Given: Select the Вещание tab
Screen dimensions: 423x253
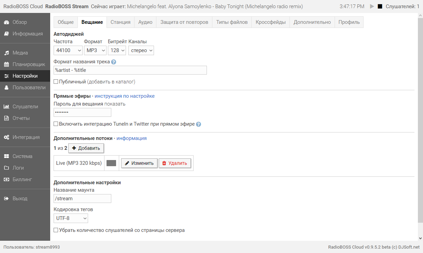Looking at the screenshot, I should coord(92,22).
